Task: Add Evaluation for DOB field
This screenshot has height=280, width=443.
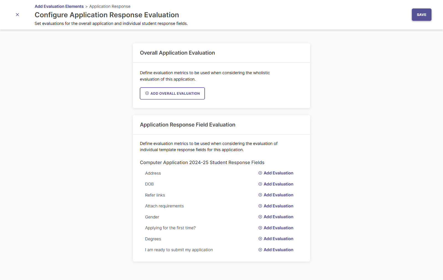Action: pyautogui.click(x=276, y=184)
